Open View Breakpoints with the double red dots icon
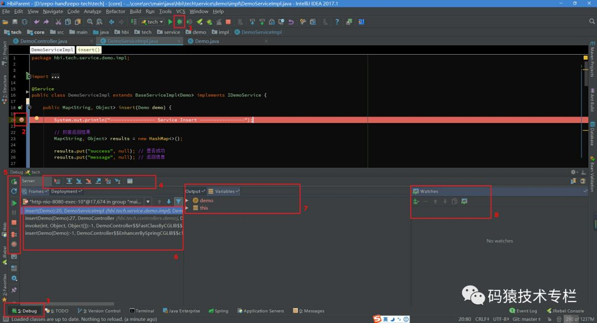 [x=14, y=234]
